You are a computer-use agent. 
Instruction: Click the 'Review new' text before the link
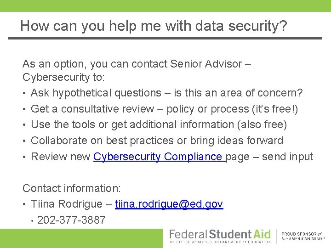coord(61,157)
